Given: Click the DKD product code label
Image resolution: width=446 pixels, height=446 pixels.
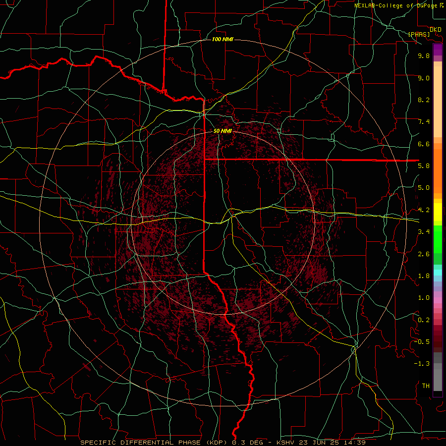Looking at the screenshot, I should (x=435, y=29).
